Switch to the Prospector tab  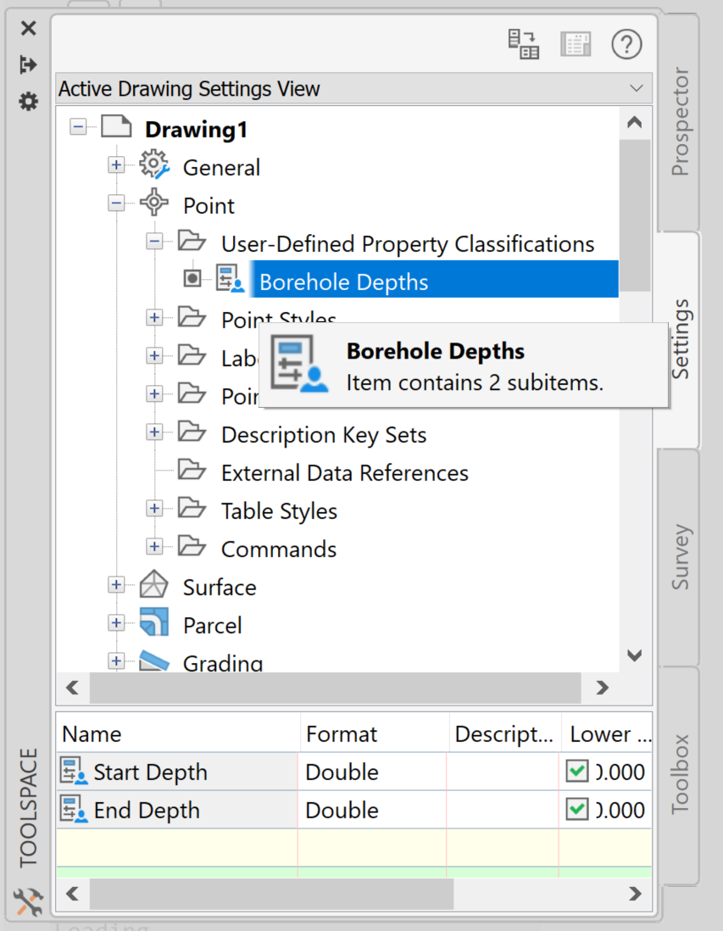679,122
